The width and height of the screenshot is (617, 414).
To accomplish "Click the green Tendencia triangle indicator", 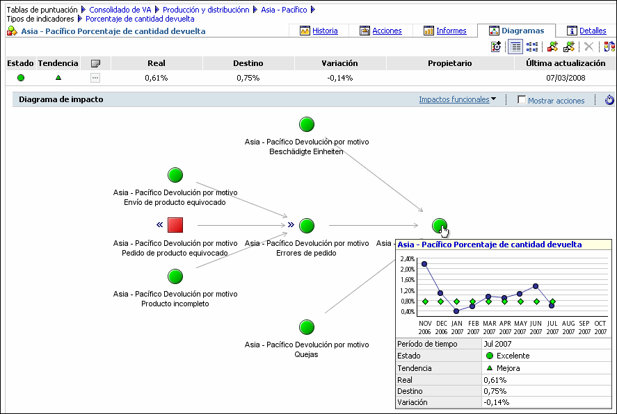I will tap(58, 78).
